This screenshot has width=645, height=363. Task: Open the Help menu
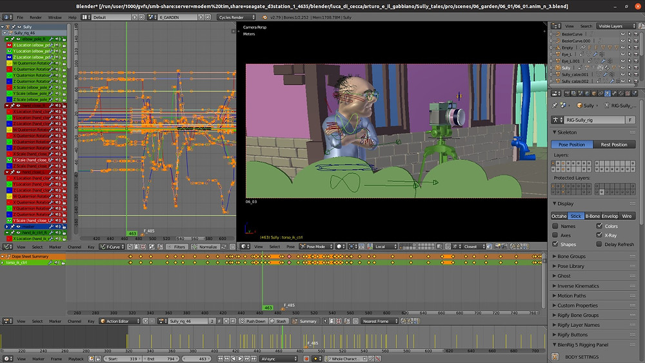click(x=72, y=17)
